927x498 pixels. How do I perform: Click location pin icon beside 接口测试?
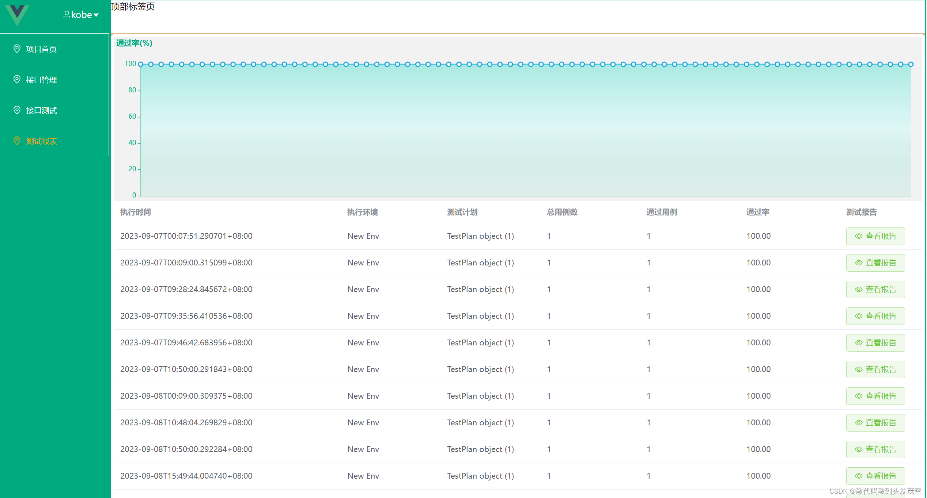click(17, 110)
